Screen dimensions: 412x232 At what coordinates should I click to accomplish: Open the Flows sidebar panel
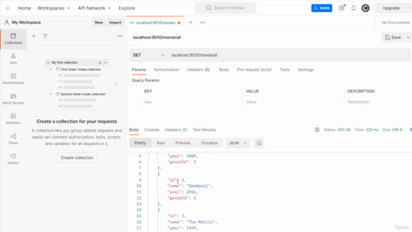13,139
